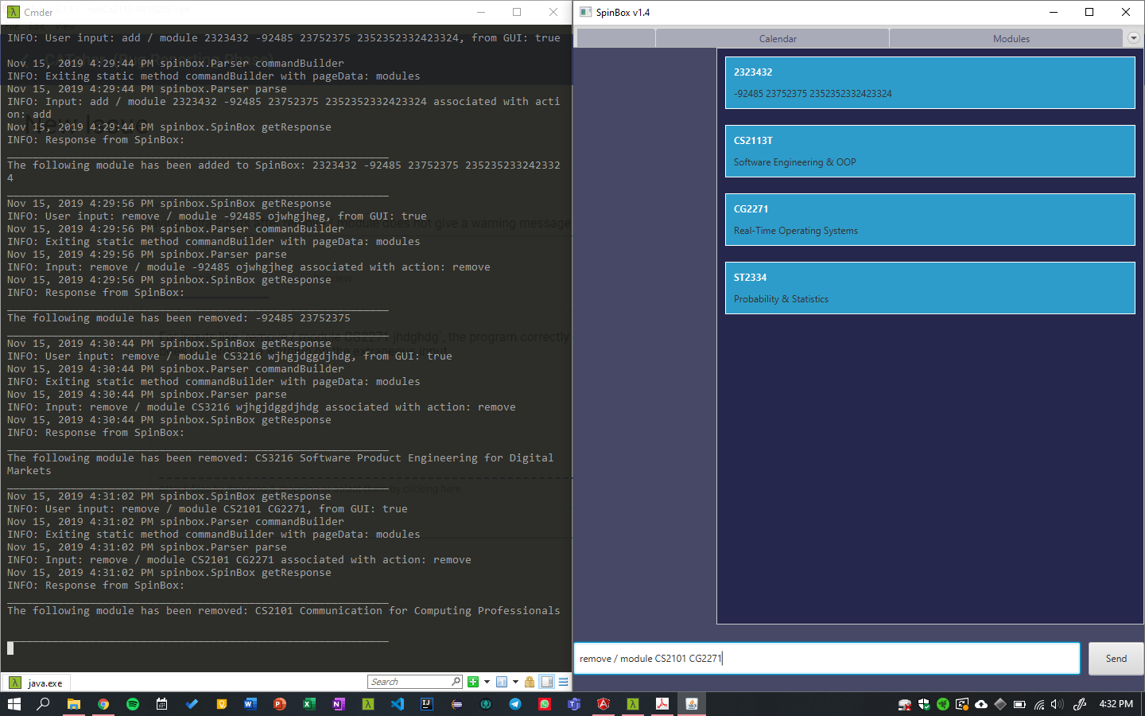1145x716 pixels.
Task: Open Google Chrome from the taskbar
Action: [103, 704]
